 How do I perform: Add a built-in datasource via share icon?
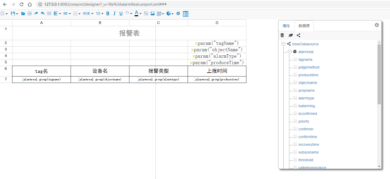click(298, 35)
